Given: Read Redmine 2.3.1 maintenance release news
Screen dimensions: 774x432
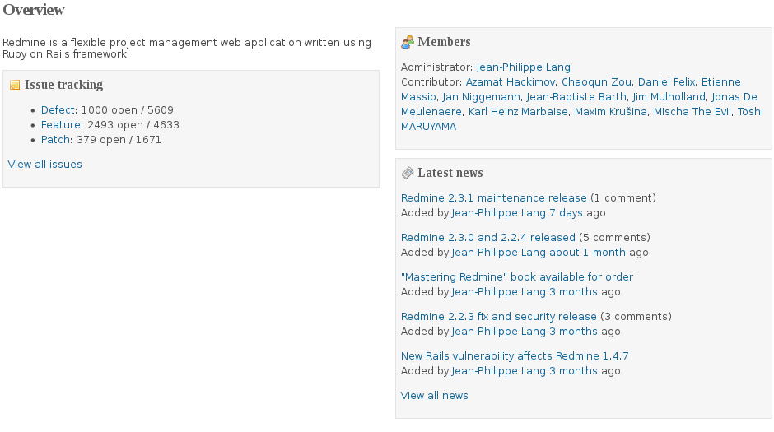Looking at the screenshot, I should pyautogui.click(x=493, y=198).
